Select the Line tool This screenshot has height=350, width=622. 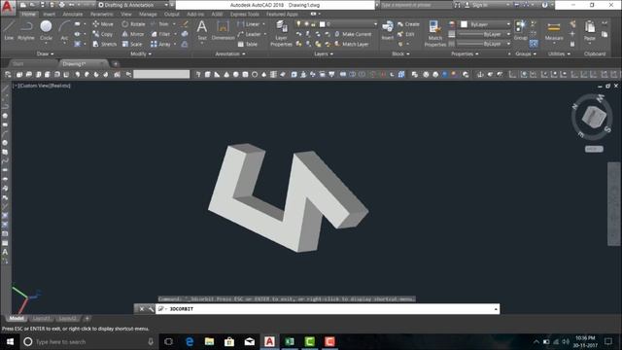pos(9,30)
